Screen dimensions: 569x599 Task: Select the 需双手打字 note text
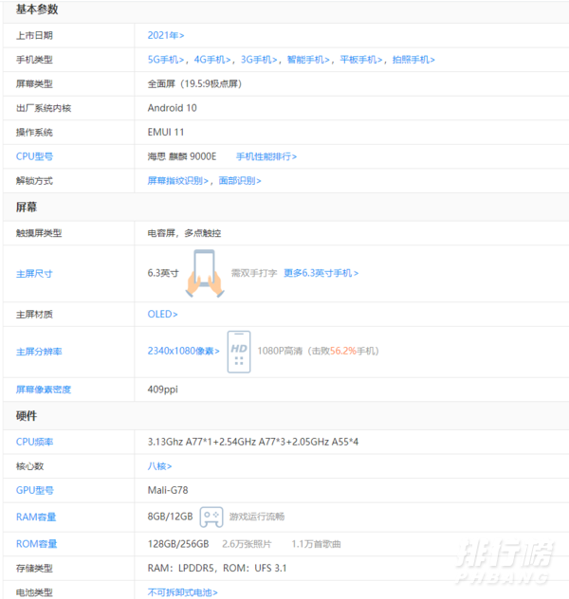(x=254, y=273)
